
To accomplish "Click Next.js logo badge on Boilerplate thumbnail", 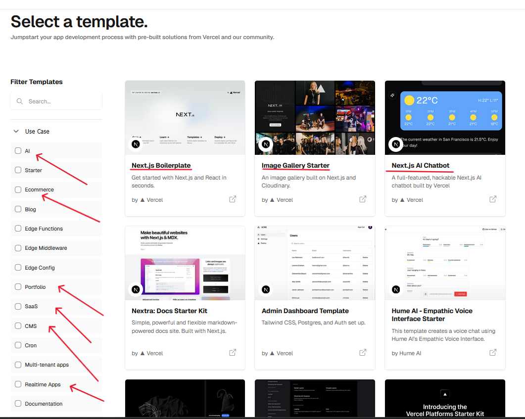I will coord(136,144).
